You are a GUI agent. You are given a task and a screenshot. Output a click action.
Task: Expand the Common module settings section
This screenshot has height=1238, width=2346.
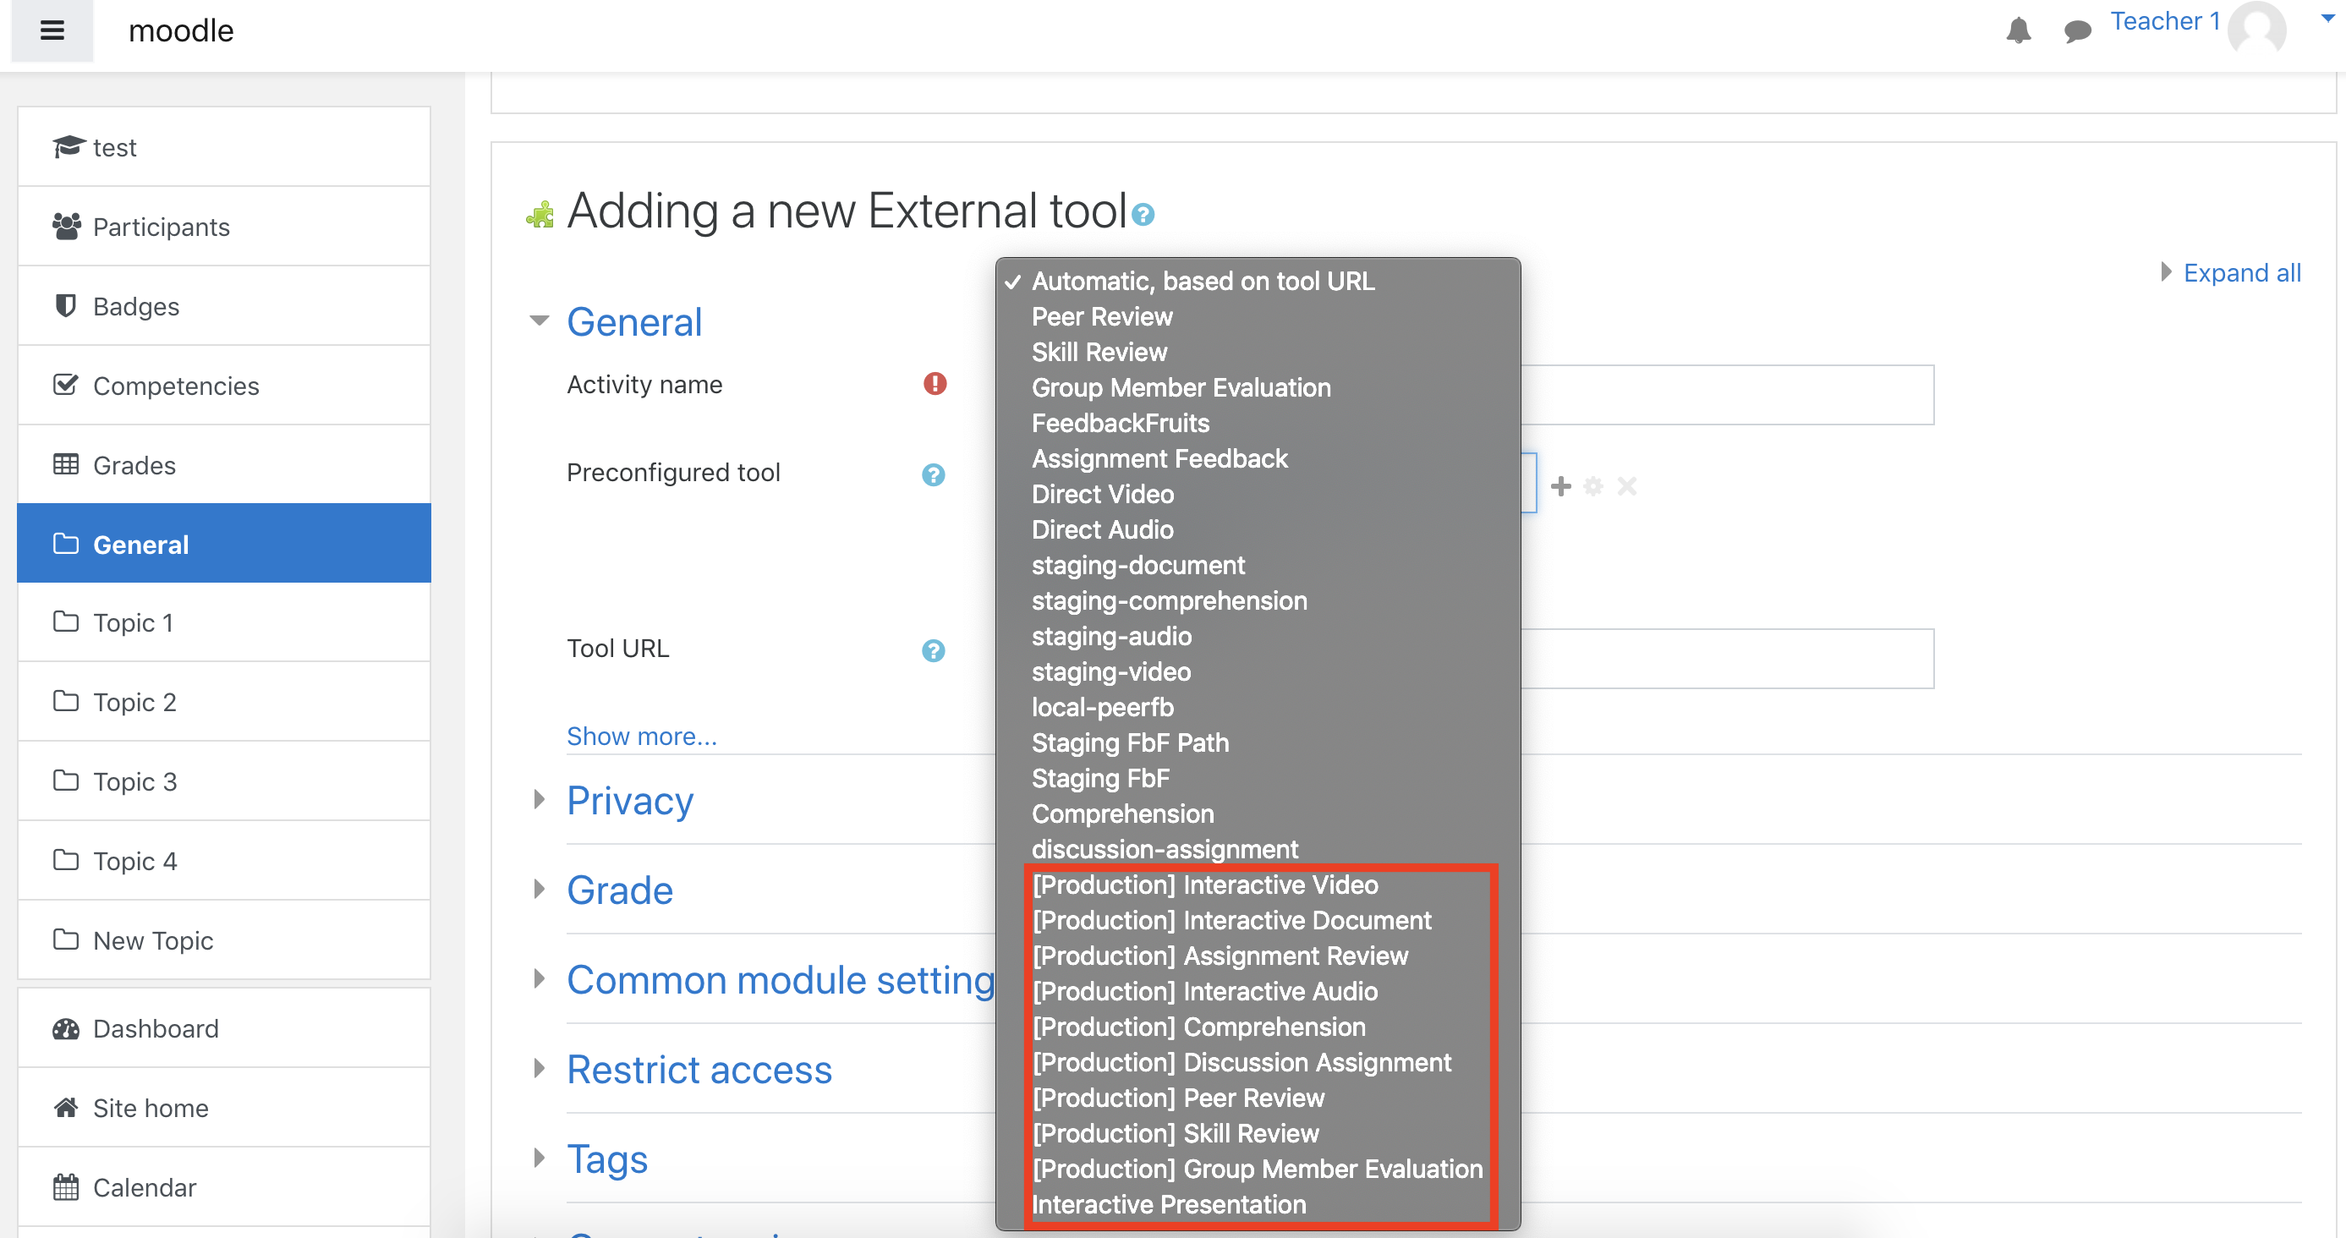point(780,979)
